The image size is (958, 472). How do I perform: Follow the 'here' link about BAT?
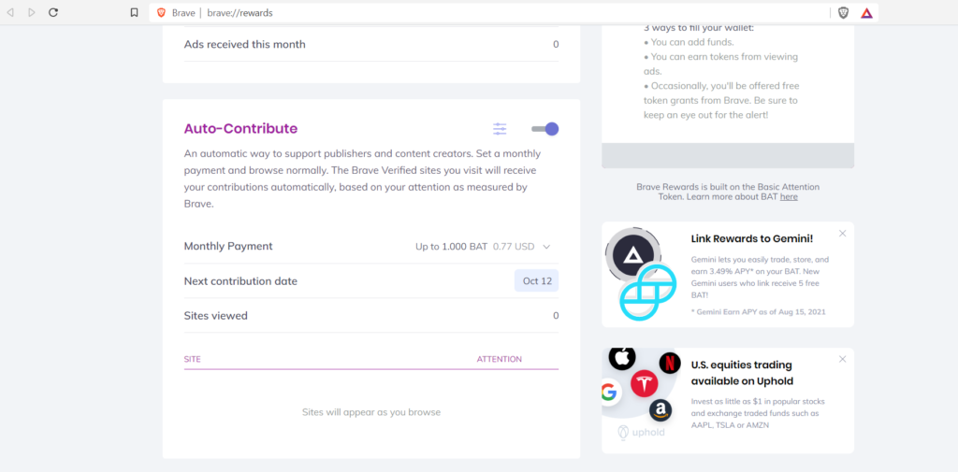tap(789, 196)
